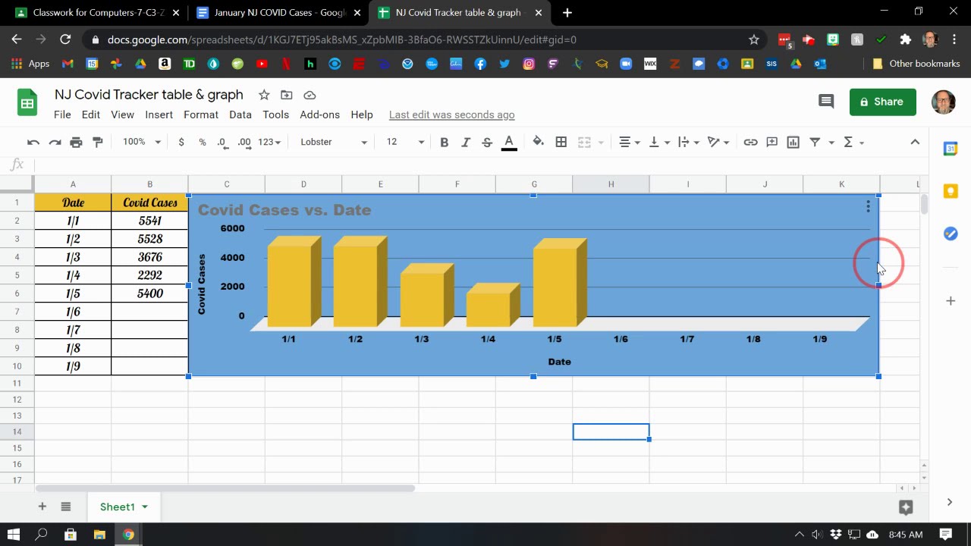Open the Insert menu

click(159, 115)
